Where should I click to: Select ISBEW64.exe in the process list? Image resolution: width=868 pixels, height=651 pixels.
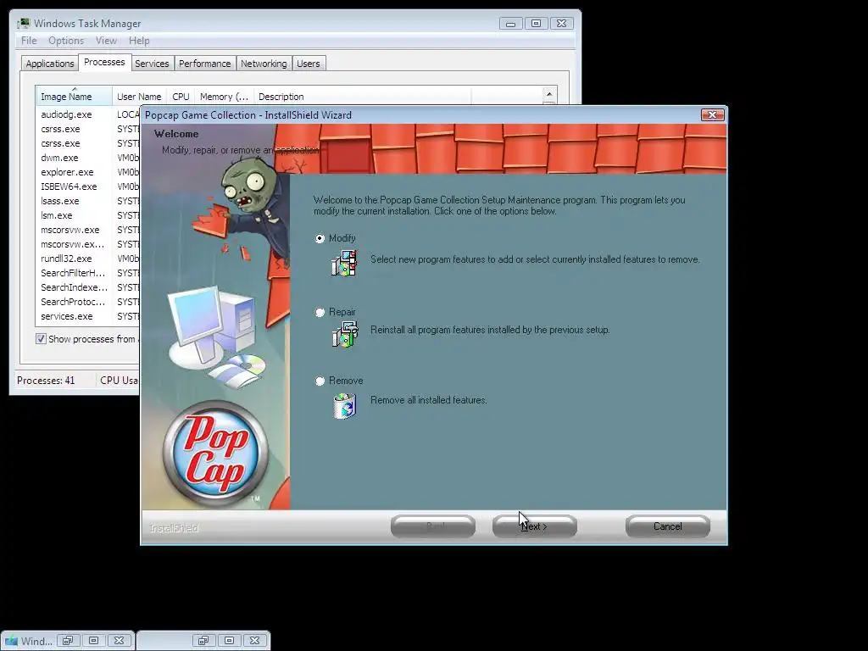69,186
